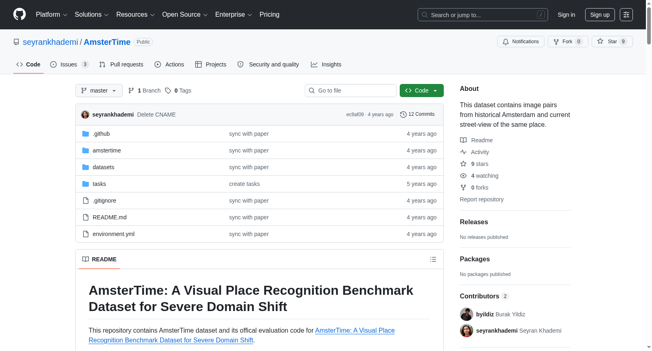Open the environment.yml file
Image resolution: width=652 pixels, height=351 pixels.
pos(113,234)
